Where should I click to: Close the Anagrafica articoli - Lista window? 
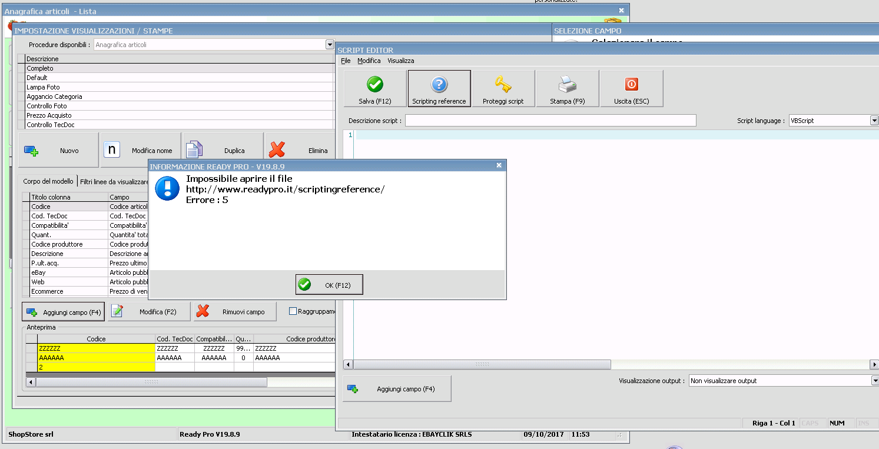pos(621,10)
